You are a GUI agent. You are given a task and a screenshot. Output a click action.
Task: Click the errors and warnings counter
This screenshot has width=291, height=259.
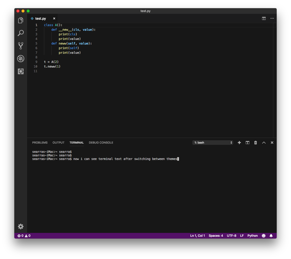24,235
